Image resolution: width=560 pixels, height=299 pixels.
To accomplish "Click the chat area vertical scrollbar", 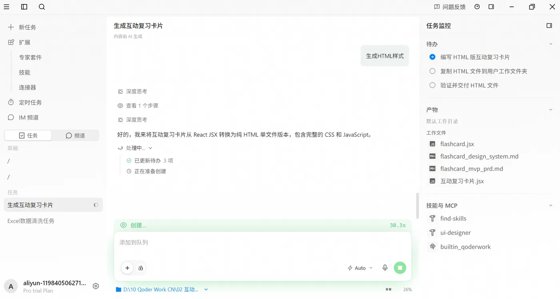I will tap(418, 205).
